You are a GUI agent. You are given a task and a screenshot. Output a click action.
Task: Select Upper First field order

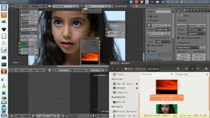coord(153,55)
